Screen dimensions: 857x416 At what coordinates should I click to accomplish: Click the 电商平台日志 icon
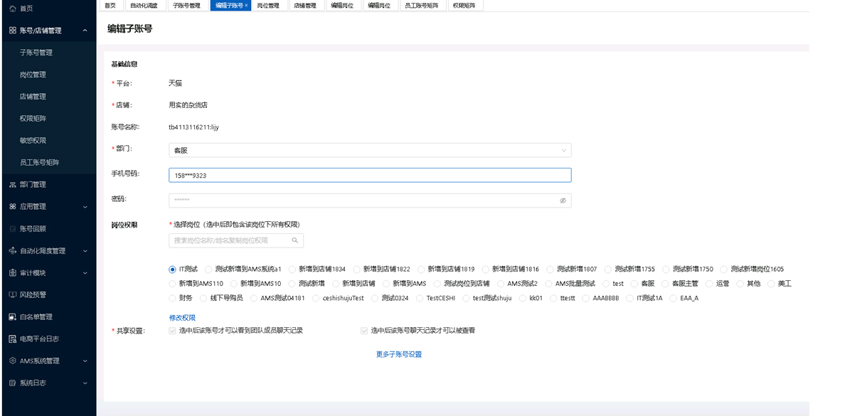pos(12,339)
